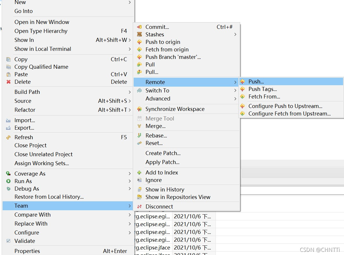Click the Paste clipboard icon
The width and height of the screenshot is (344, 255).
coord(8,74)
